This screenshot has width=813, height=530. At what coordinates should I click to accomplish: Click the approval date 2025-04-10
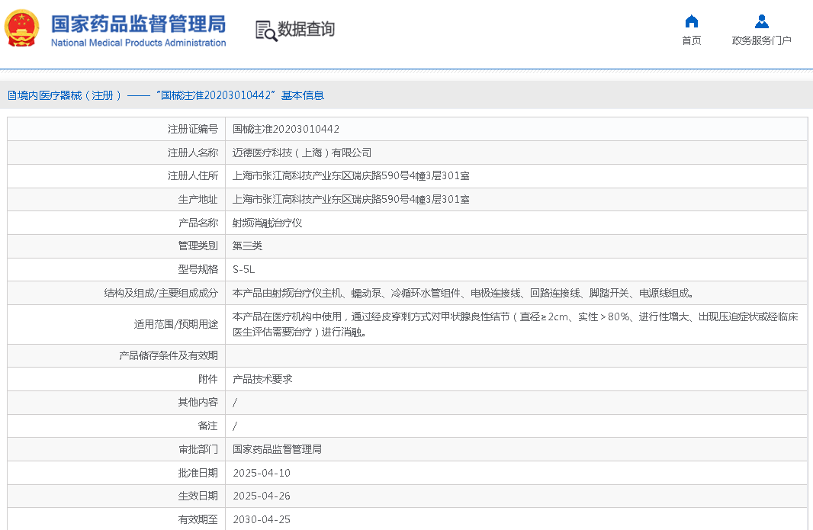point(261,473)
